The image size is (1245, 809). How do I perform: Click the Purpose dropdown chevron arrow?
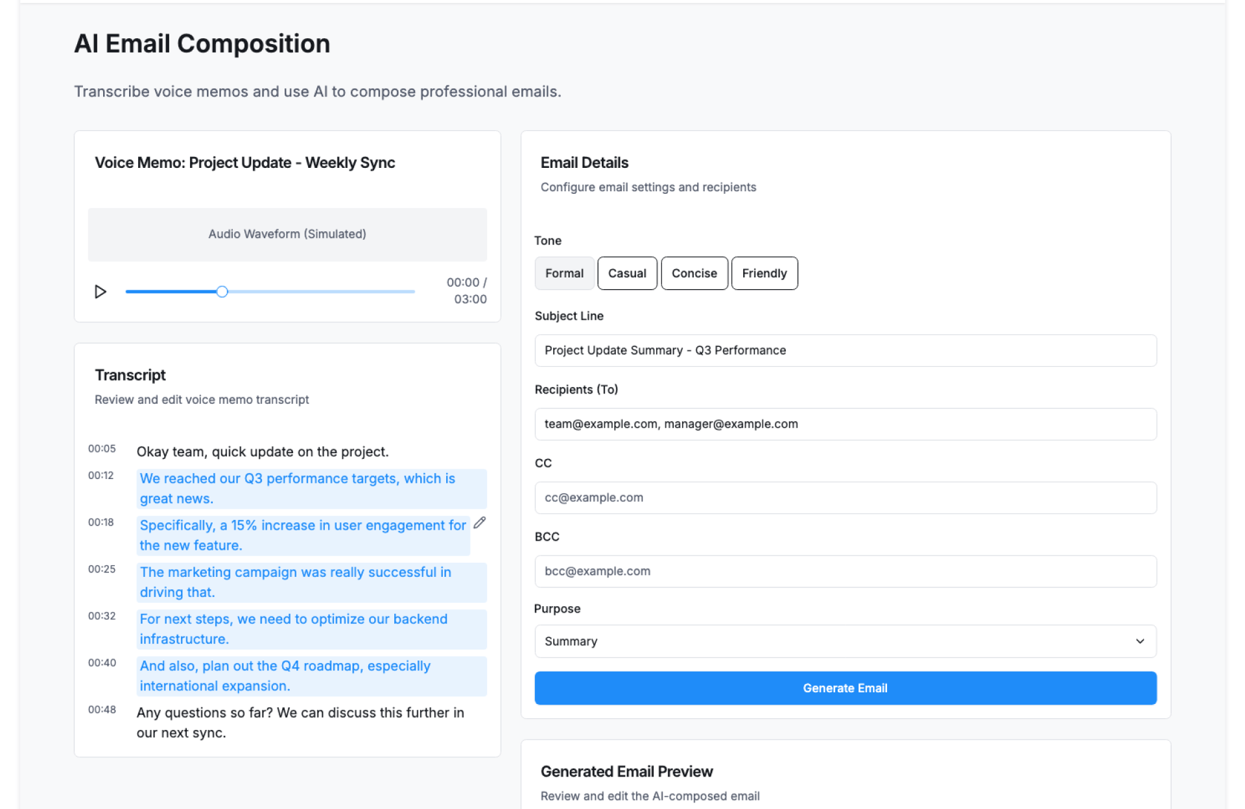1140,642
